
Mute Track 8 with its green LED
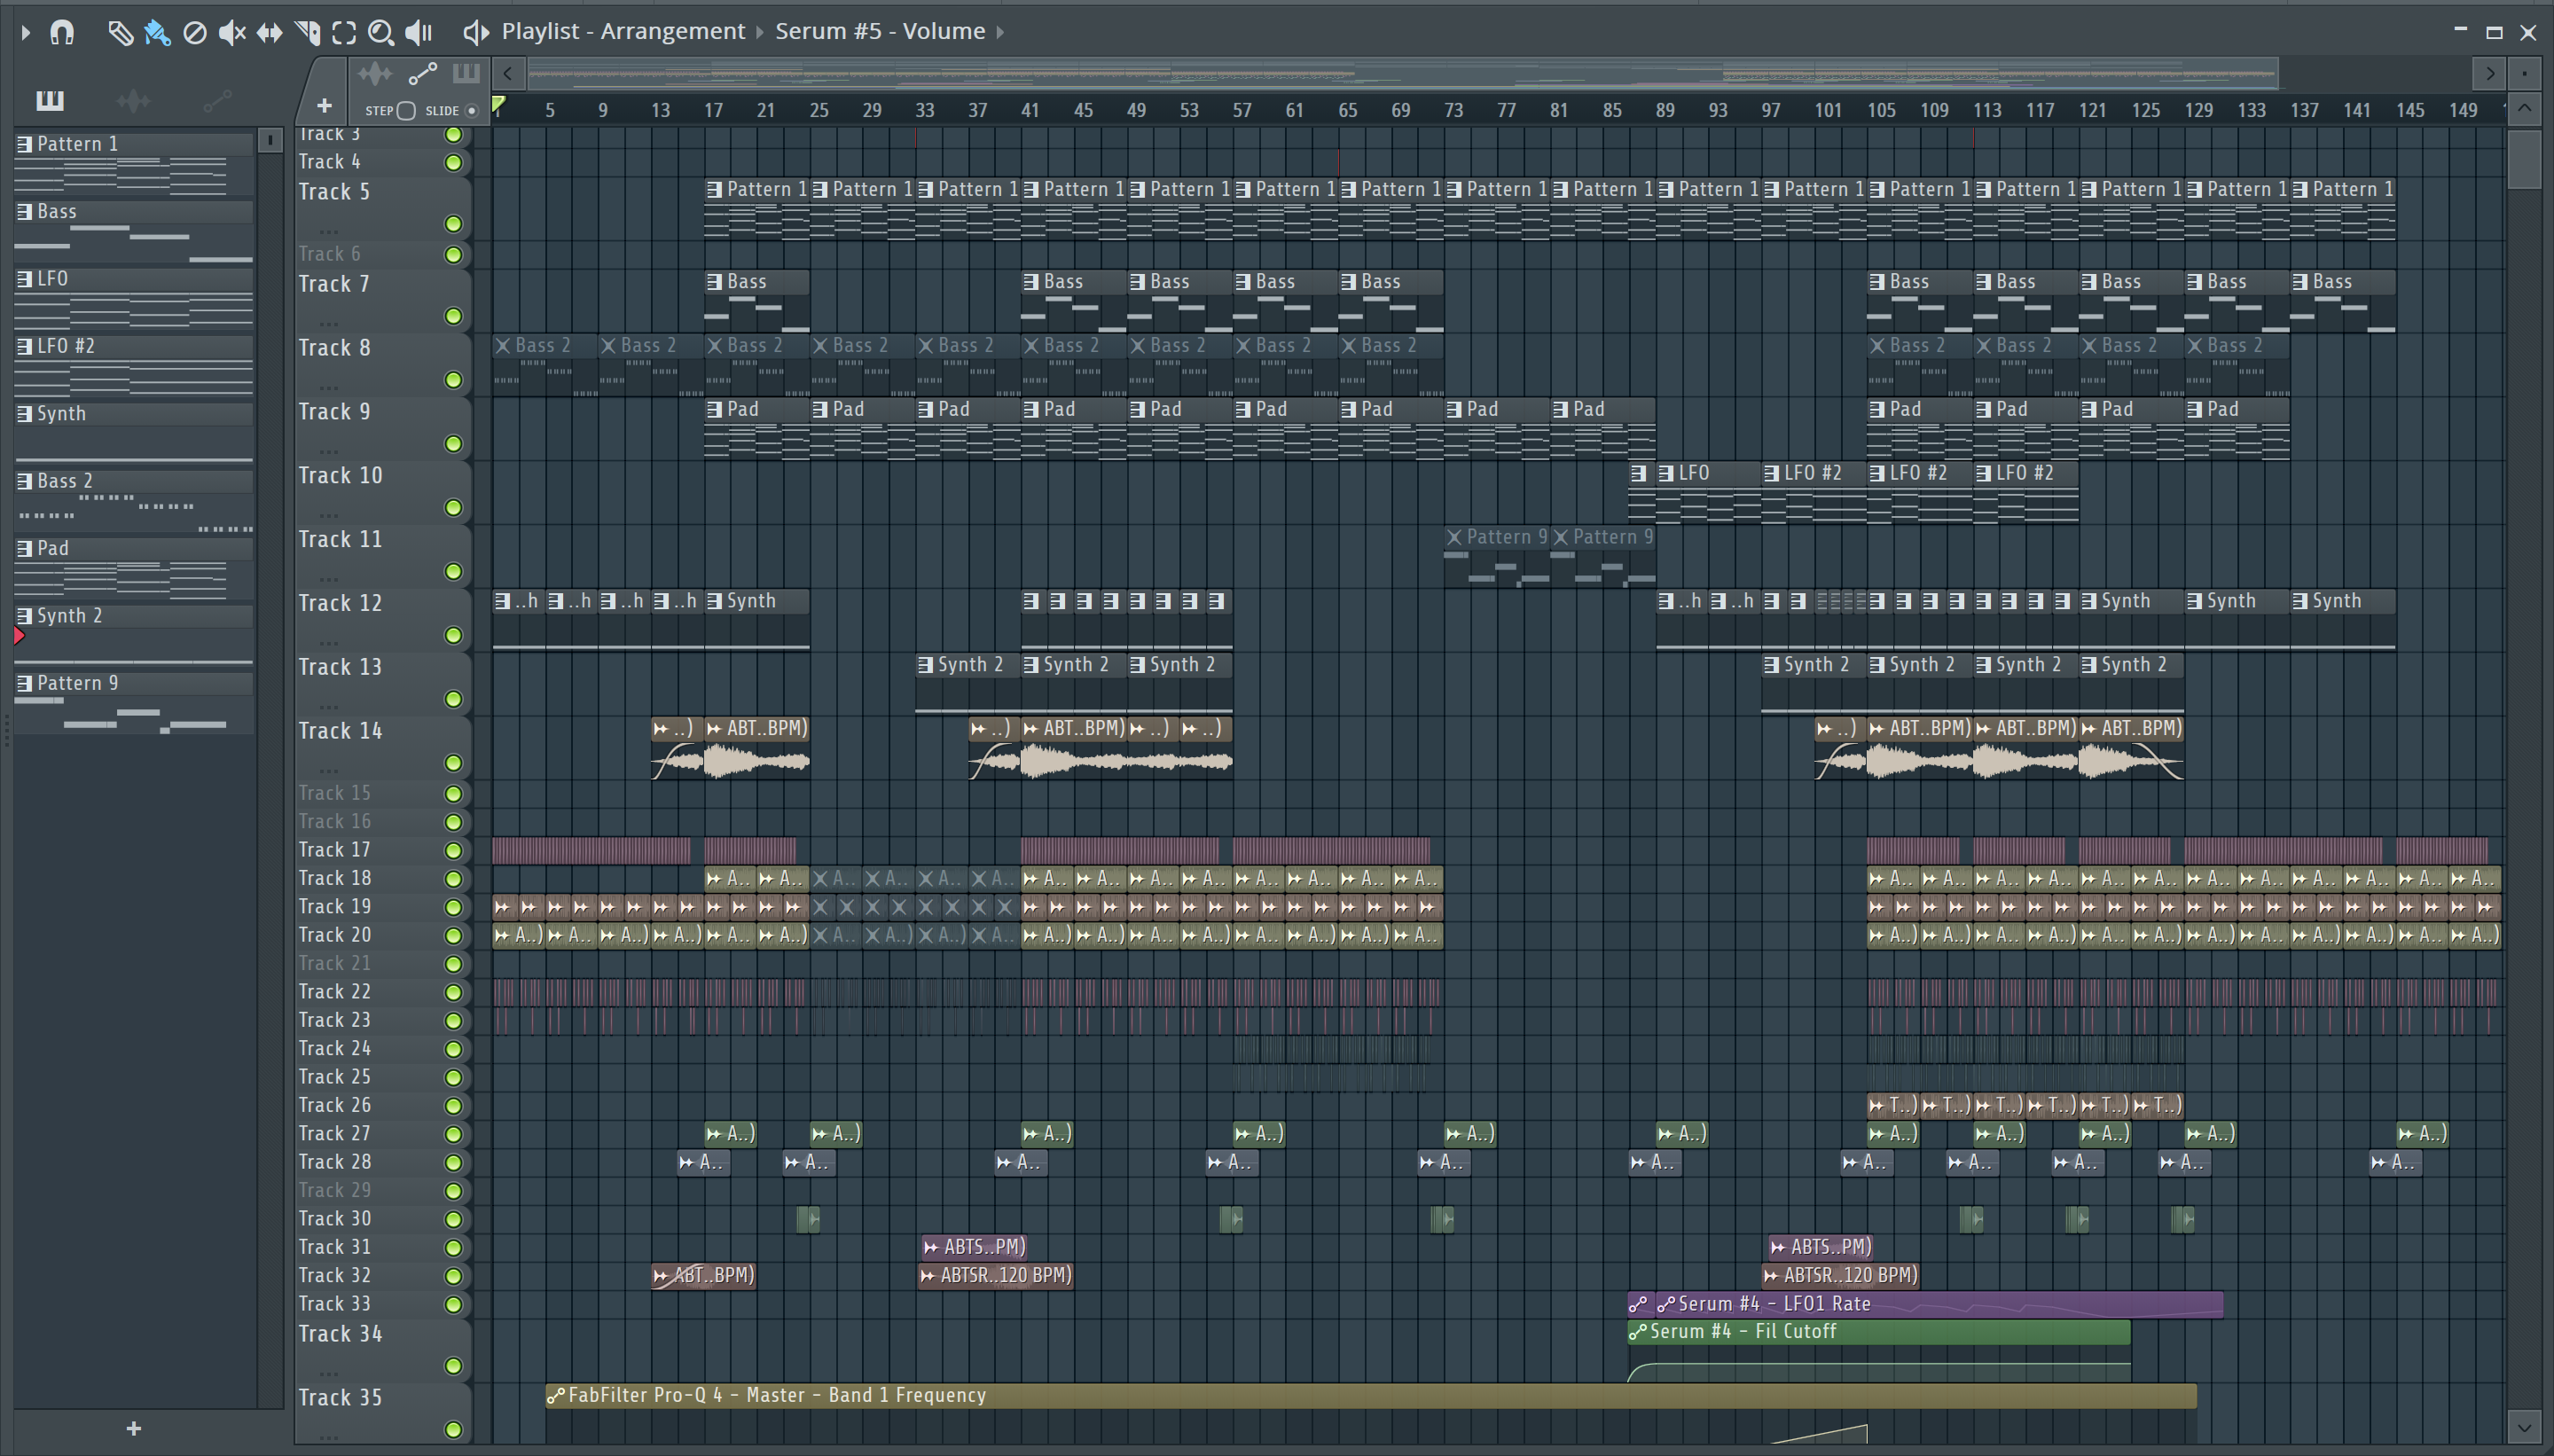tap(453, 380)
